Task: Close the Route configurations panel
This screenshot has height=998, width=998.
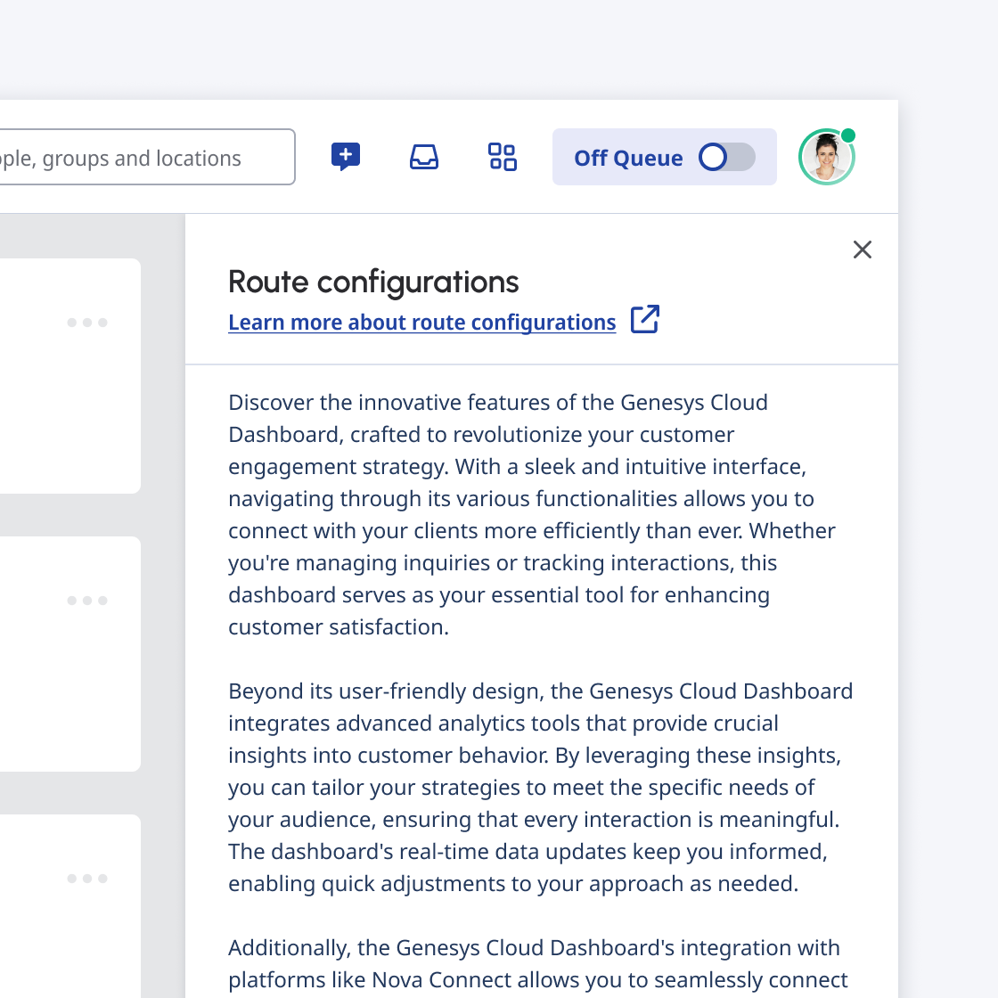Action: (x=863, y=250)
